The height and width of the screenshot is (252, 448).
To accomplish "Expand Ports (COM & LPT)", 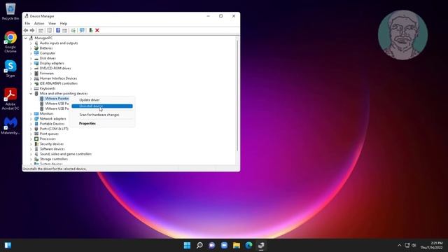I will pyautogui.click(x=31, y=129).
